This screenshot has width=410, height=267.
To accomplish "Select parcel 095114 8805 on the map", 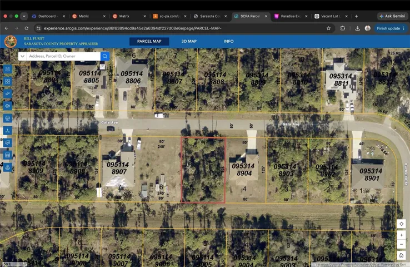I will (x=90, y=77).
